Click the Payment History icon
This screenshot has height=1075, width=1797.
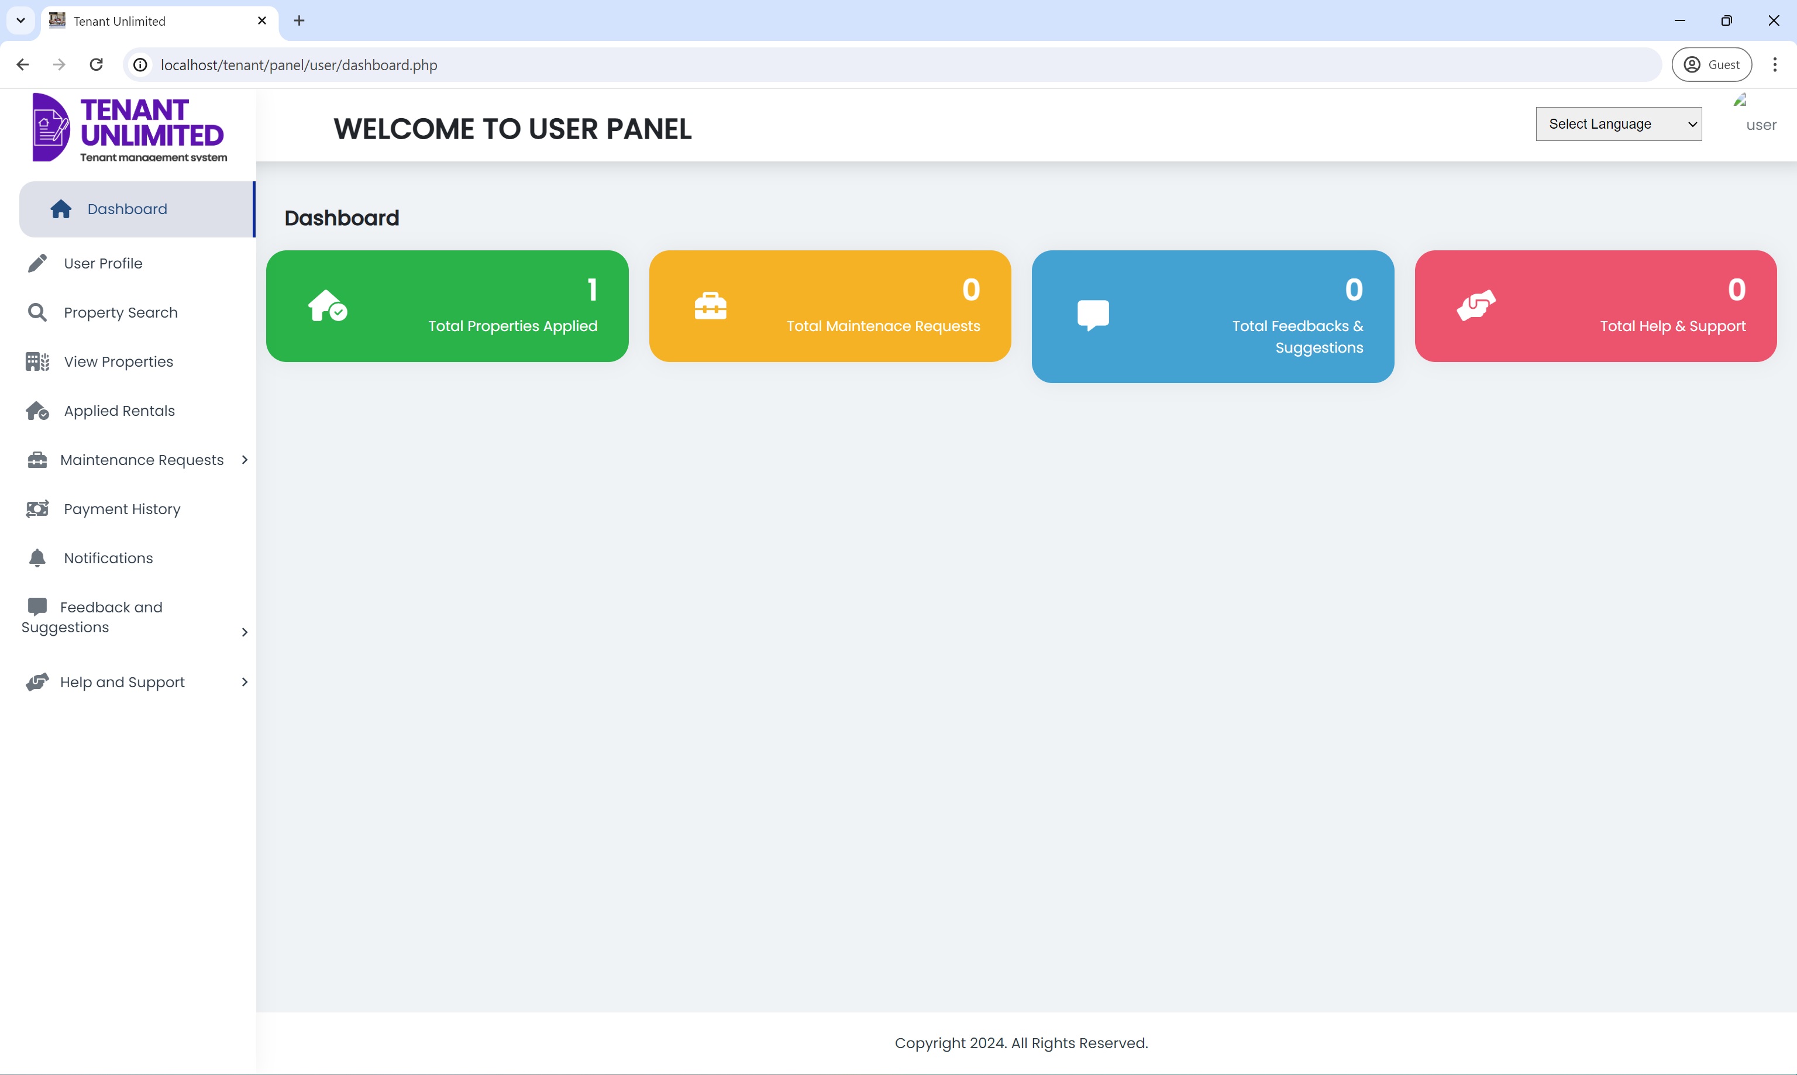(x=36, y=509)
